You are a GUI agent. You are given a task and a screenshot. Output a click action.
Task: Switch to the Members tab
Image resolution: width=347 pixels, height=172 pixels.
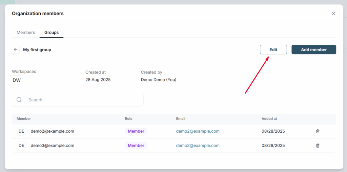(26, 33)
